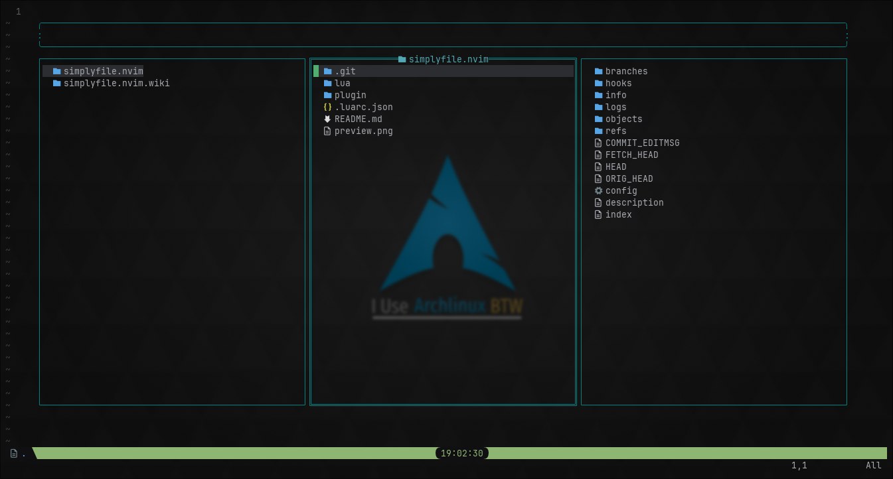Viewport: 893px width, 479px height.
Task: Click the folder icon next to info
Action: click(598, 95)
